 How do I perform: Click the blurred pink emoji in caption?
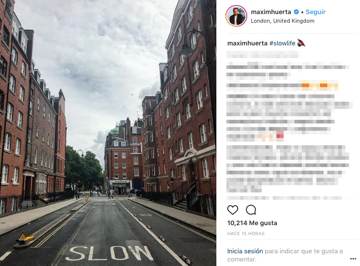(280, 135)
